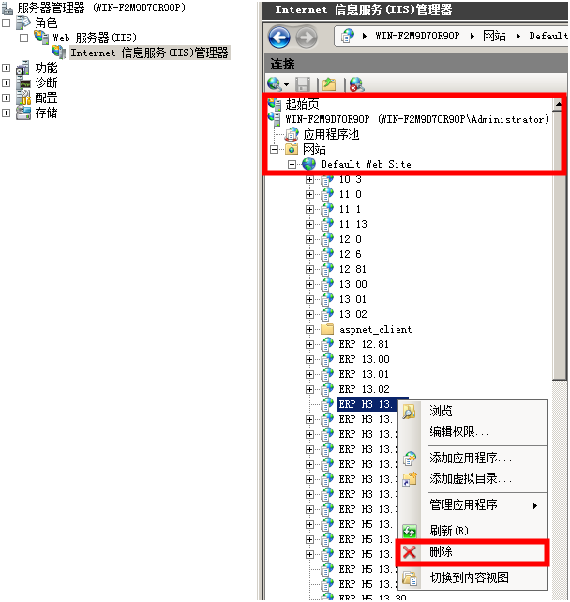Choose 编辑权限... from context menu
Viewport: 570px width, 602px height.
(x=473, y=431)
